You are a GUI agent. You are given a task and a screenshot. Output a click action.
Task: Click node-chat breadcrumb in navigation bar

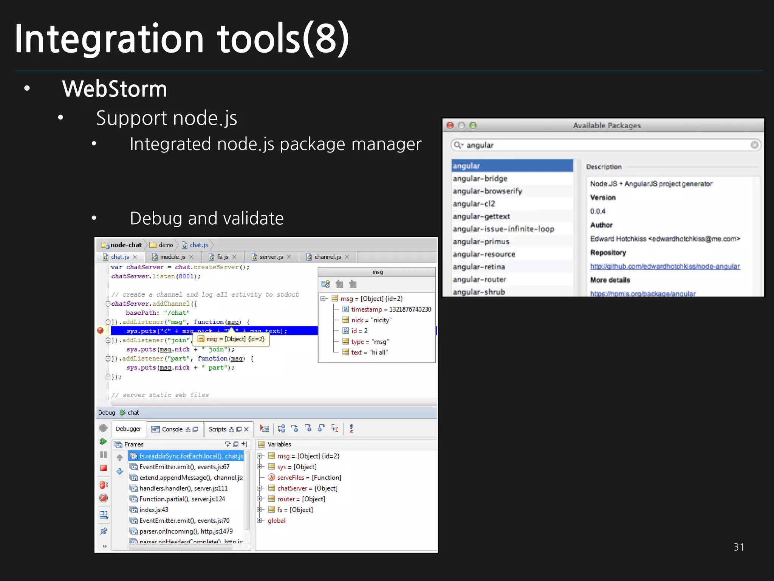point(122,245)
